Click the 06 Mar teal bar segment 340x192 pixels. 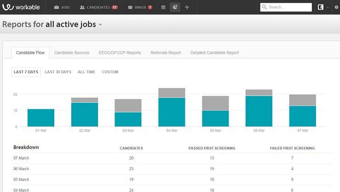click(259, 111)
